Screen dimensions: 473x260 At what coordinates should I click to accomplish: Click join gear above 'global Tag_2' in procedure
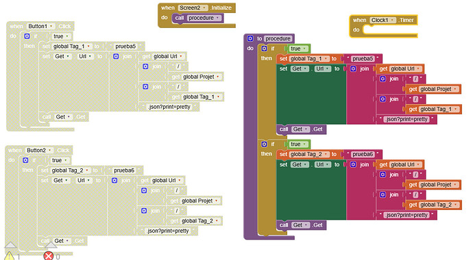383,195
